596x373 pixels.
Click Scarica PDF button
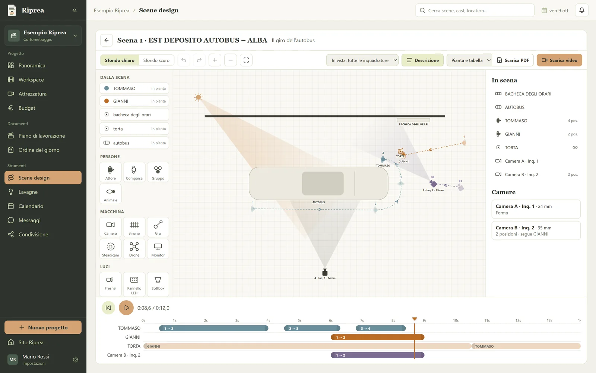513,60
